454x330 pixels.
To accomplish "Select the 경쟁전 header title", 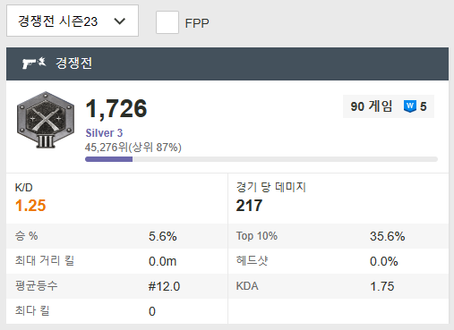I will [x=73, y=63].
